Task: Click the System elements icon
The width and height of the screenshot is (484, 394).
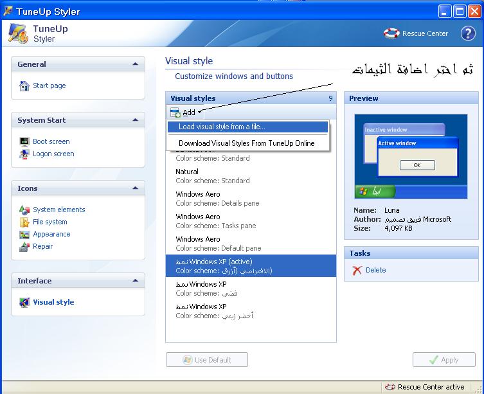Action: (x=24, y=210)
